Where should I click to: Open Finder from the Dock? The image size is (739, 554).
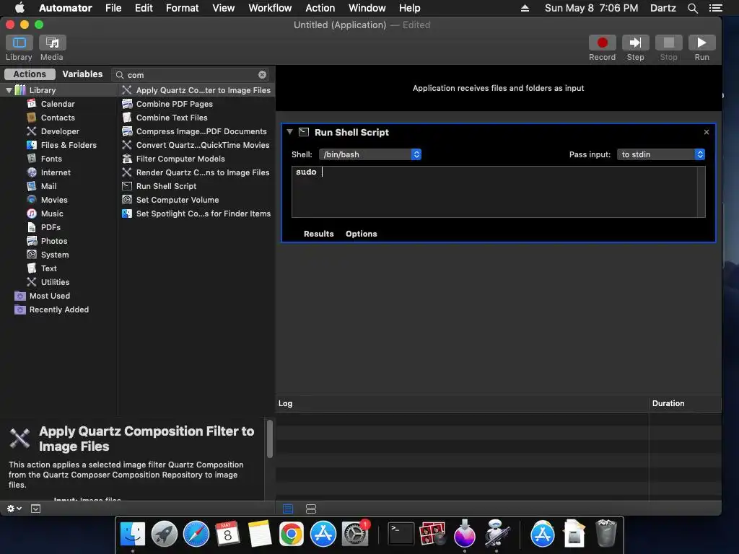(133, 534)
